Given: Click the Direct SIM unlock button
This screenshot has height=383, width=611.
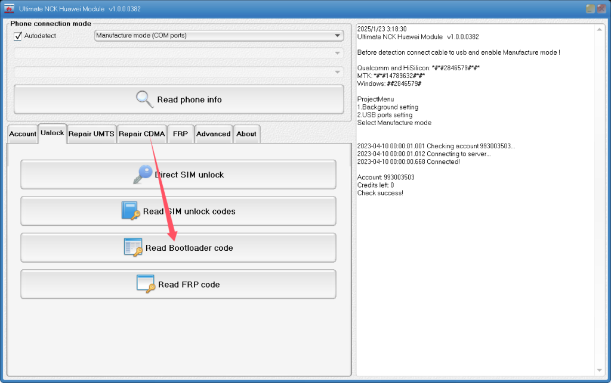Looking at the screenshot, I should coord(178,175).
